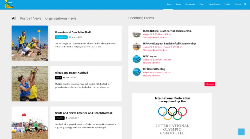Open the Documents menu item
This screenshot has width=250, height=139.
tap(190, 4)
